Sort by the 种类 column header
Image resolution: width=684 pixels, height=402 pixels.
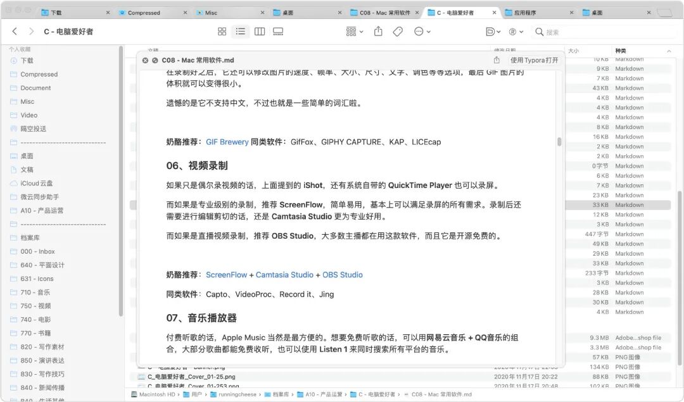tap(643, 51)
